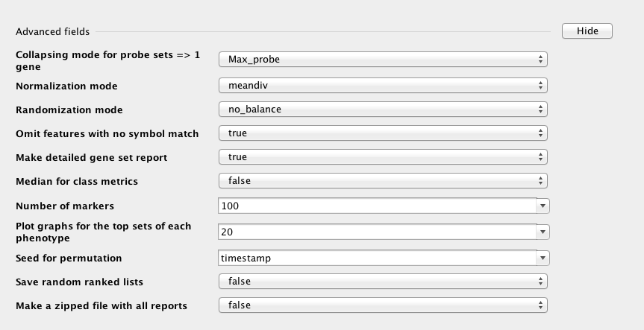Image resolution: width=644 pixels, height=330 pixels.
Task: Click the Advanced fields section header
Action: tap(52, 32)
